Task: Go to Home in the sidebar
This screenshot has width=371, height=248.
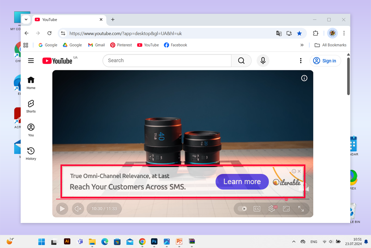Action: [x=31, y=83]
